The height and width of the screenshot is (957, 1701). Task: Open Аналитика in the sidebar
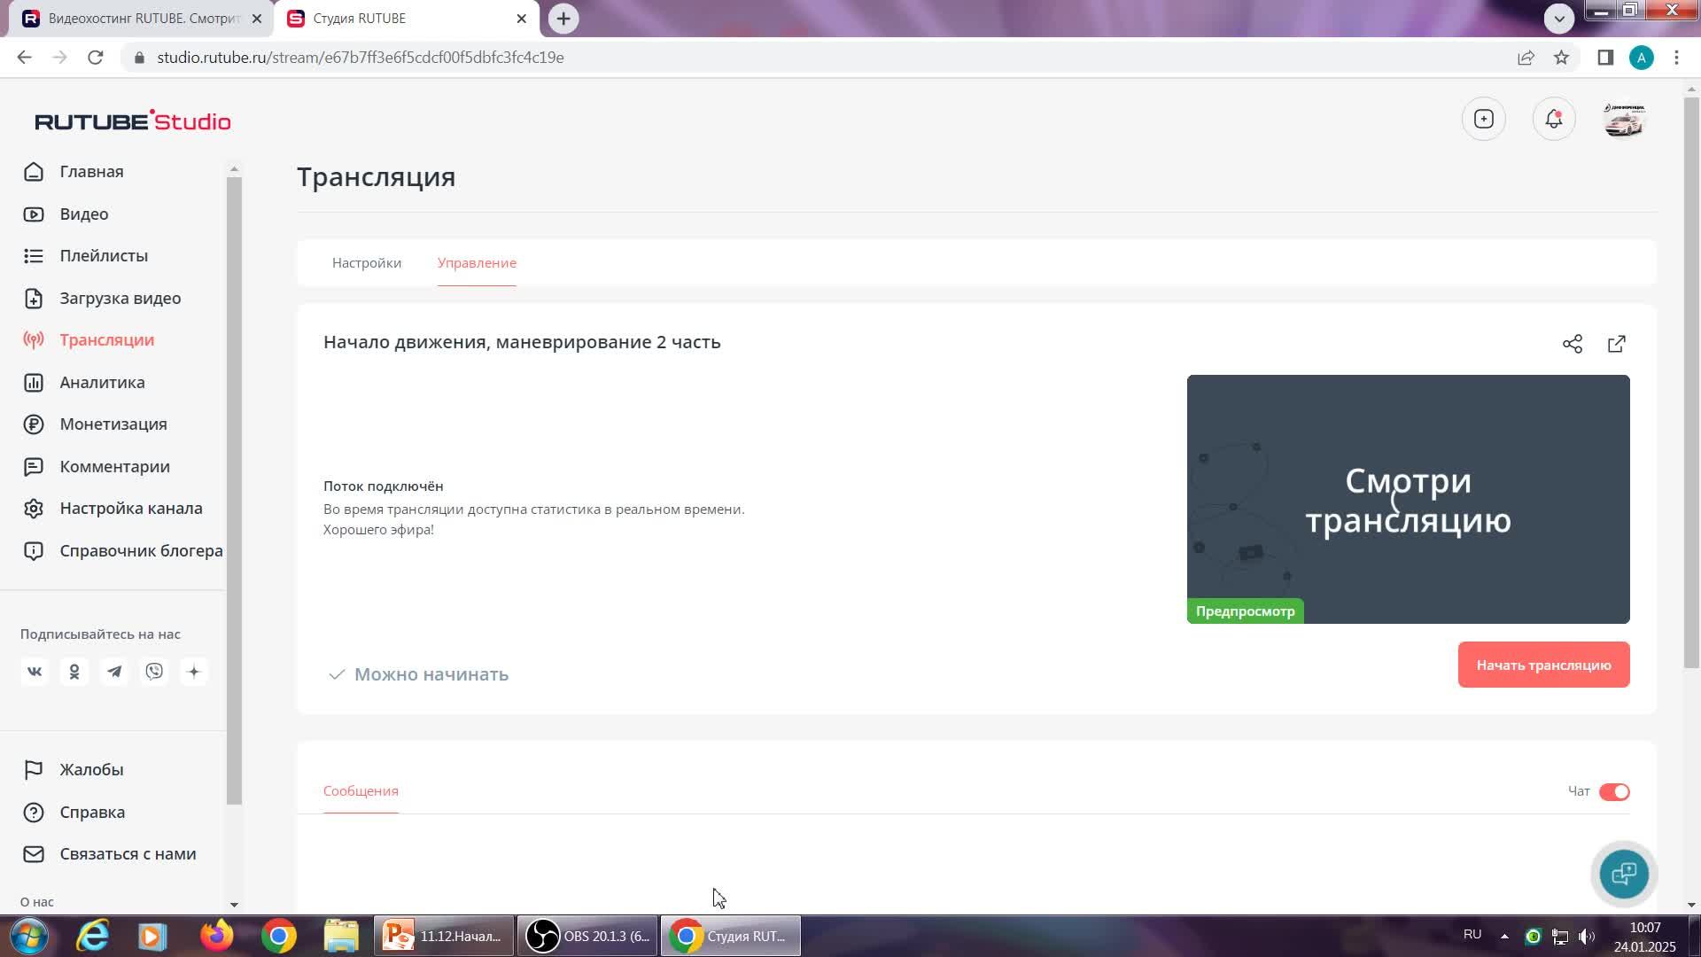(x=102, y=383)
